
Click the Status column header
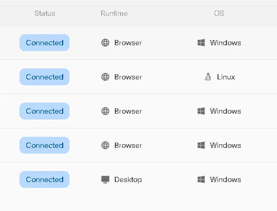pyautogui.click(x=45, y=13)
